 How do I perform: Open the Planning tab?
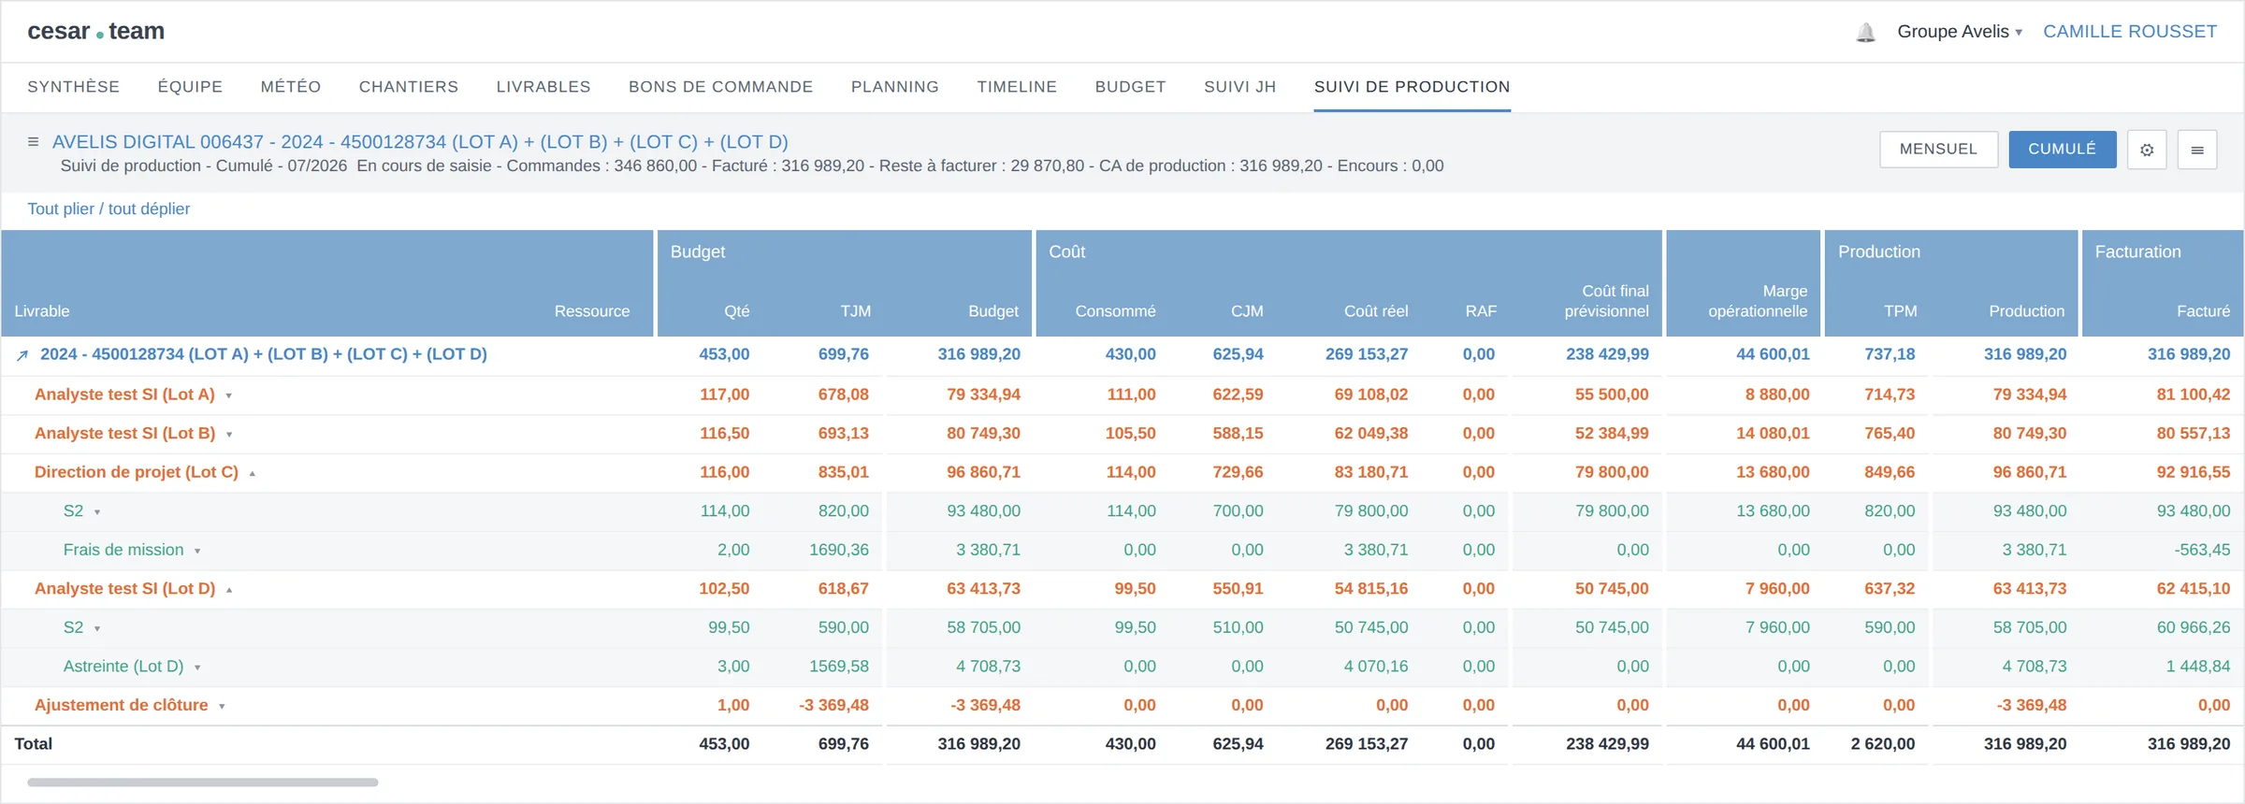(895, 87)
